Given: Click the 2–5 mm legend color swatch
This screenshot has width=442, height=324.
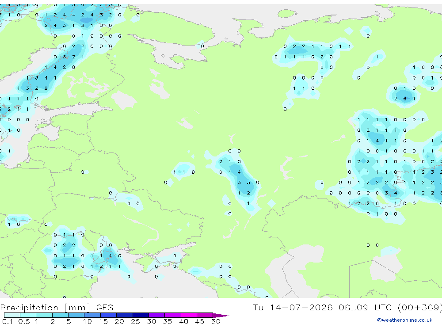Looking at the screenshot, I should [x=60, y=315].
